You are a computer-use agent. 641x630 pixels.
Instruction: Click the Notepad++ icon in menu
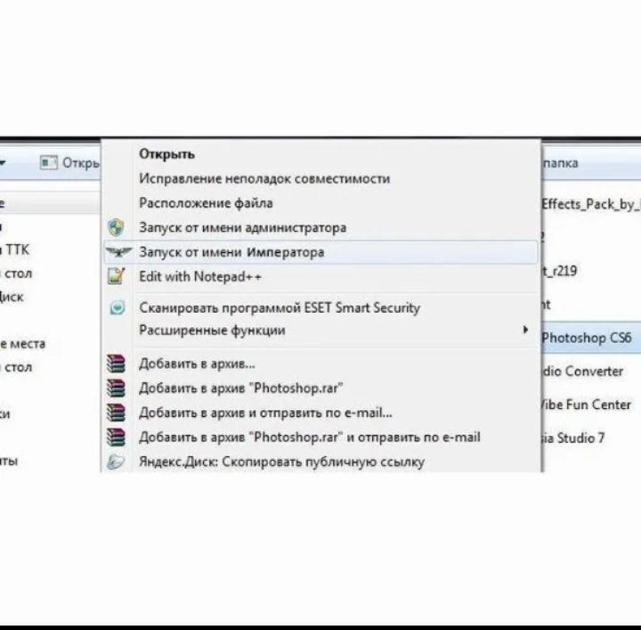pos(116,276)
